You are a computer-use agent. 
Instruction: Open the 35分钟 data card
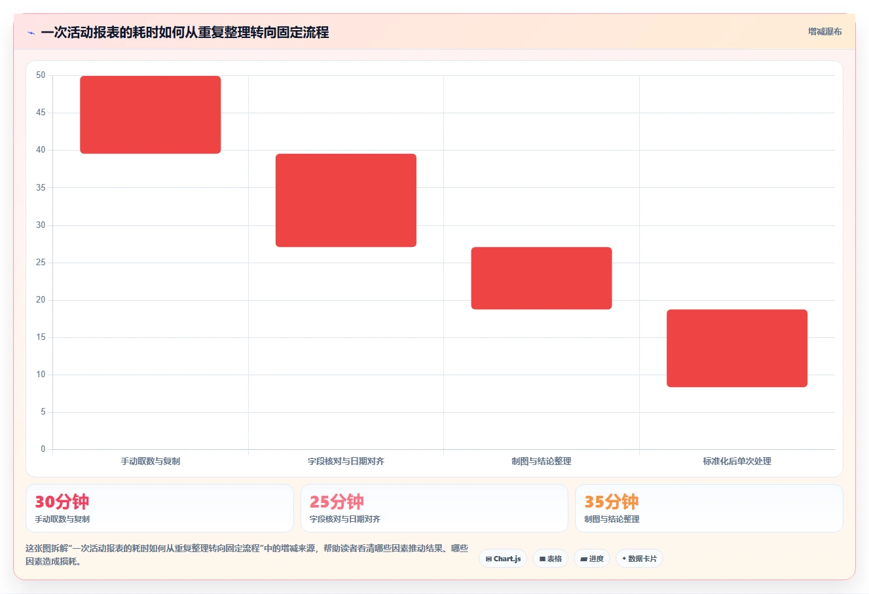[x=709, y=508]
